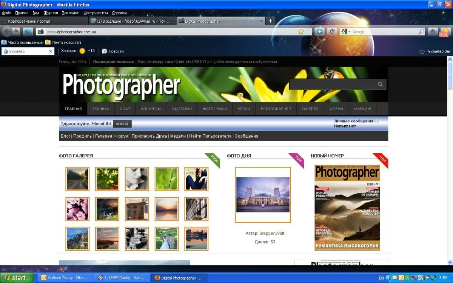Click in the site search field
This screenshot has width=453, height=283.
(332, 84)
